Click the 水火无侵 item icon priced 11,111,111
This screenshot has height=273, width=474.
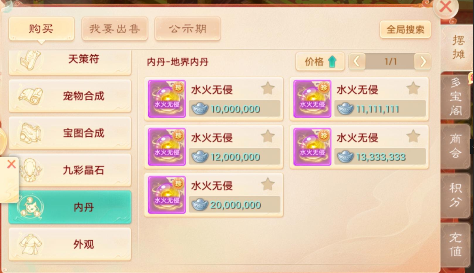312,99
